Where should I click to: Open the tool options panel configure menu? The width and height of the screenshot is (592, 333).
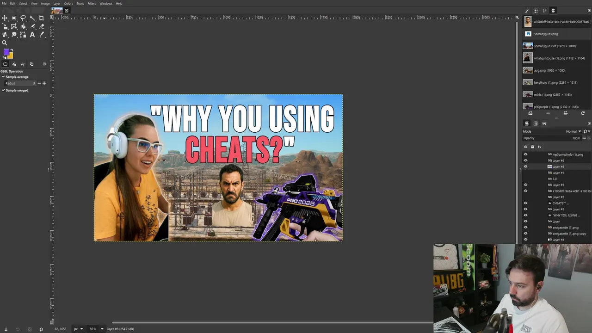click(44, 64)
